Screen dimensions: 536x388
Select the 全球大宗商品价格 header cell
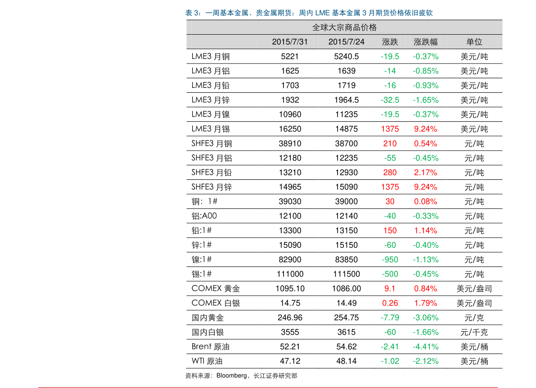[x=344, y=27]
